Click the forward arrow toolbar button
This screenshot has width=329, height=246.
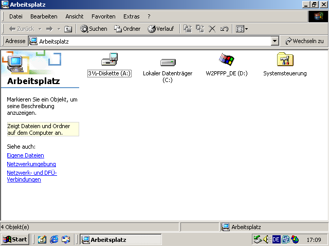(x=49, y=29)
